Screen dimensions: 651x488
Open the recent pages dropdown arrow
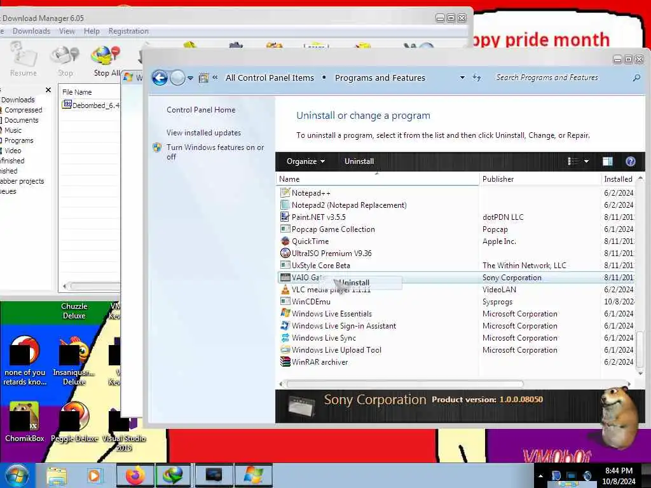[x=190, y=78]
